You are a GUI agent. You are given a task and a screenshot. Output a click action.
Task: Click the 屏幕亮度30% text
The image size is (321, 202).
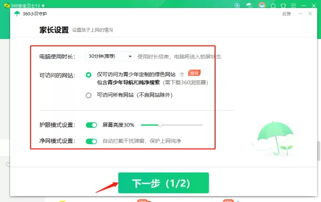(x=118, y=125)
